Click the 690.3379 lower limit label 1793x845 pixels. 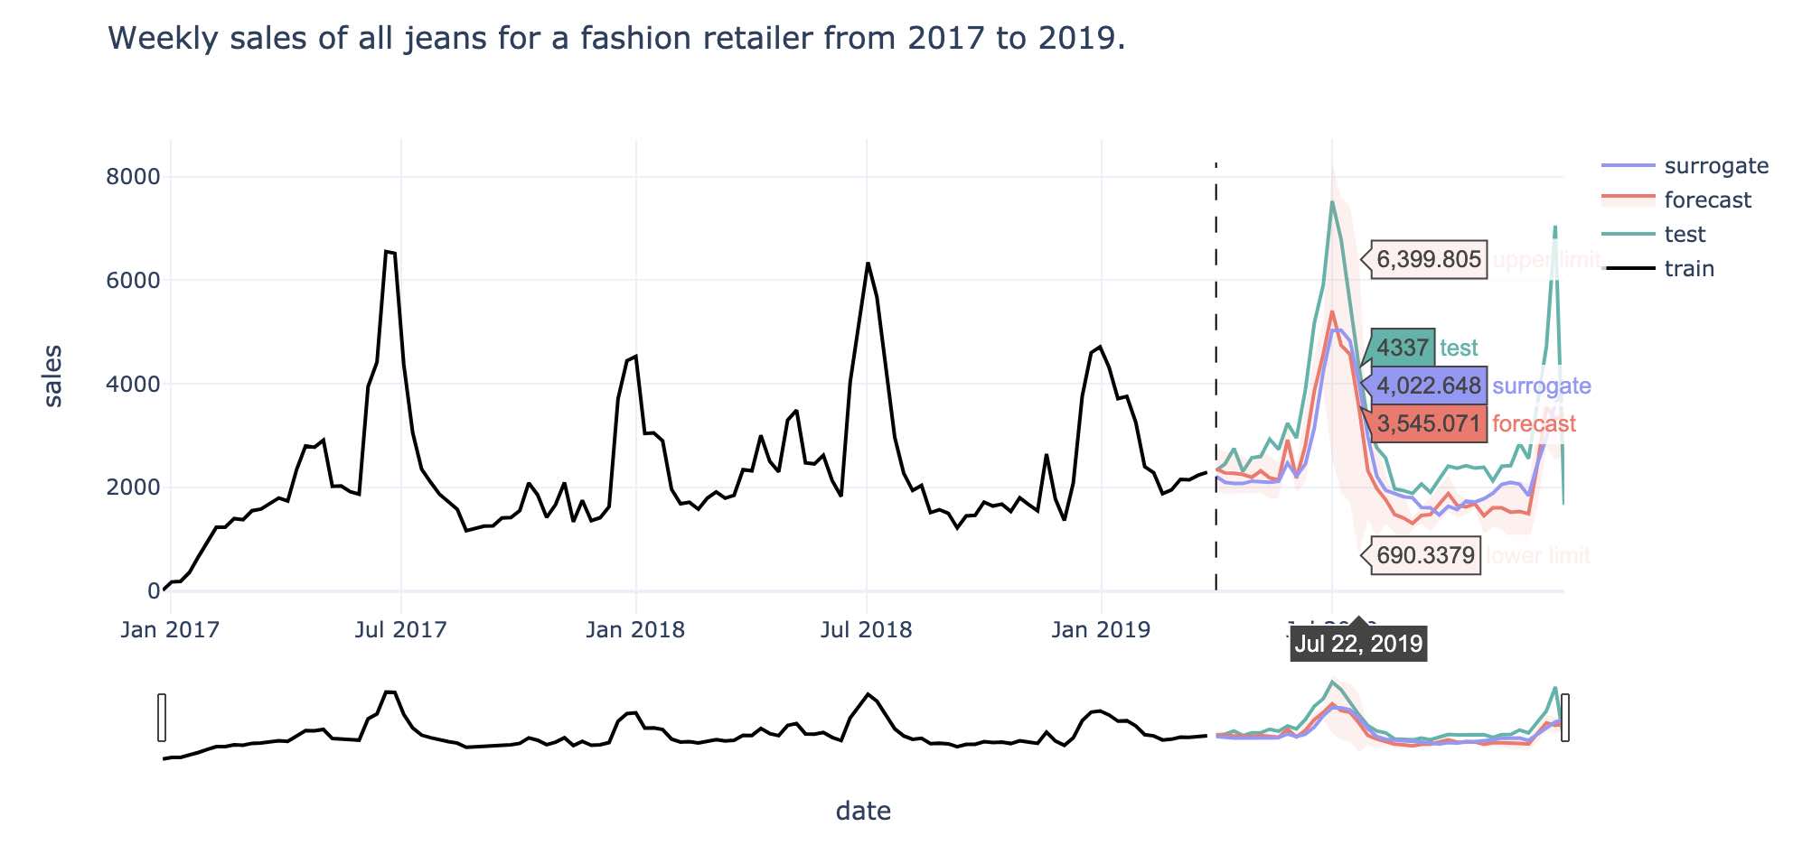tap(1425, 555)
